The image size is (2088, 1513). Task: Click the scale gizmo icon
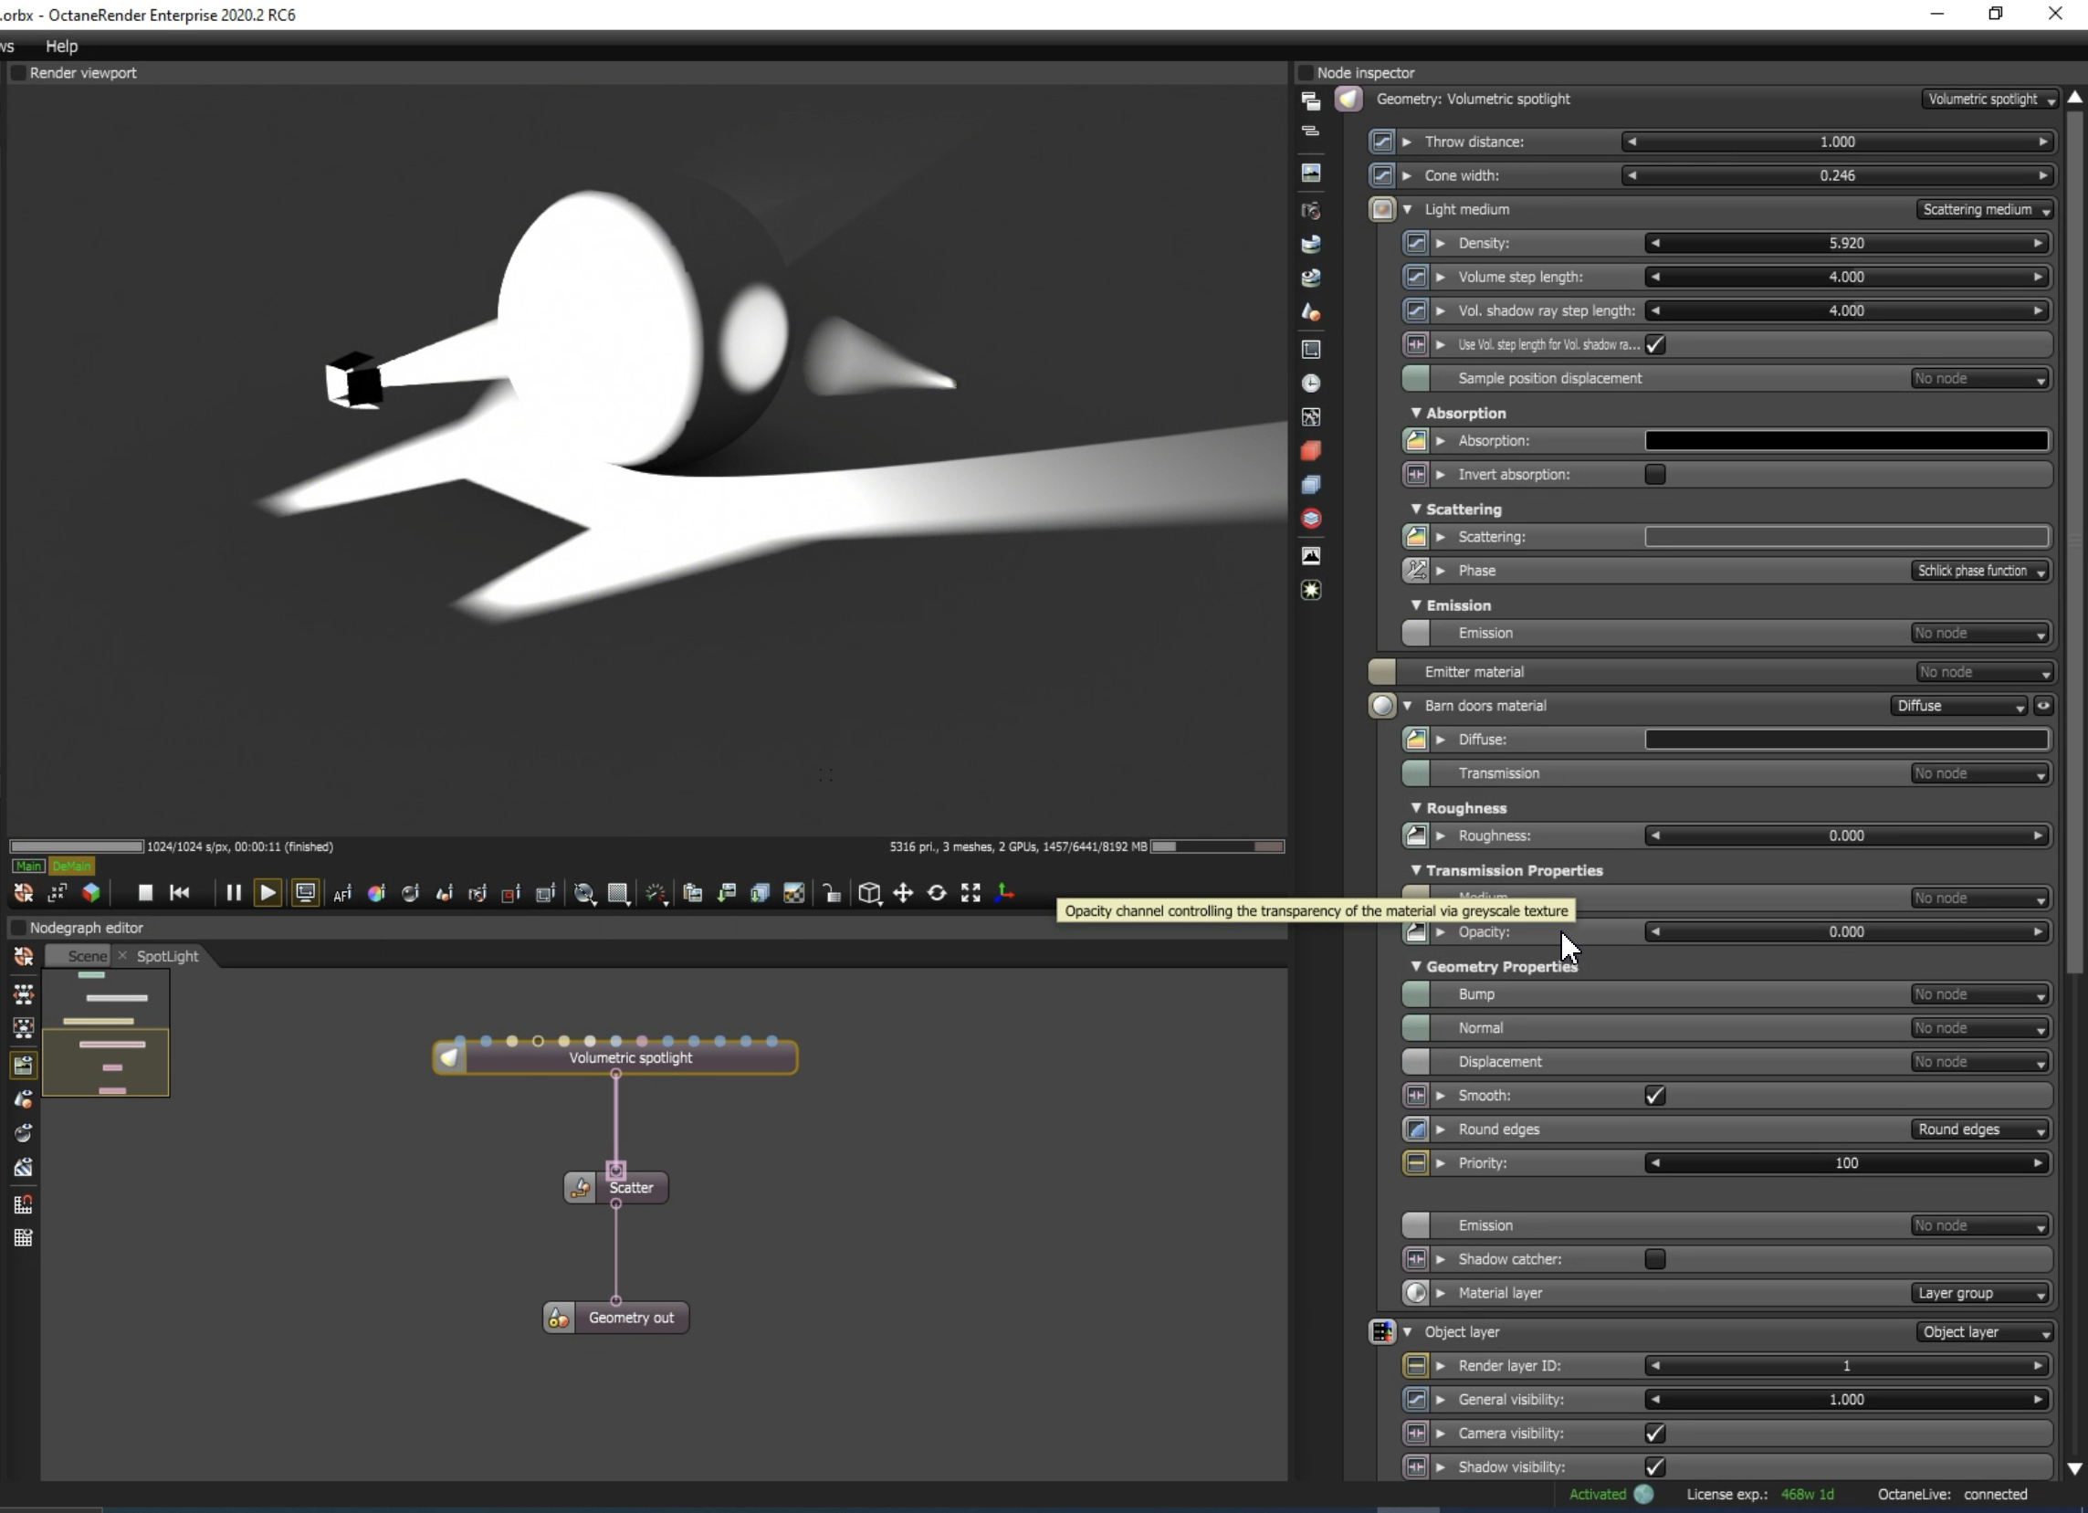pyautogui.click(x=971, y=892)
